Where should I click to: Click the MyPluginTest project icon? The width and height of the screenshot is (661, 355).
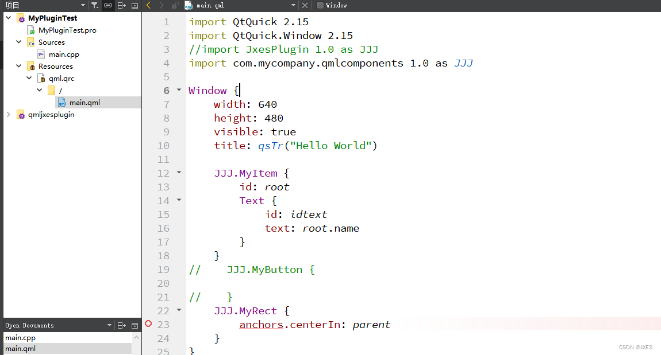point(21,18)
